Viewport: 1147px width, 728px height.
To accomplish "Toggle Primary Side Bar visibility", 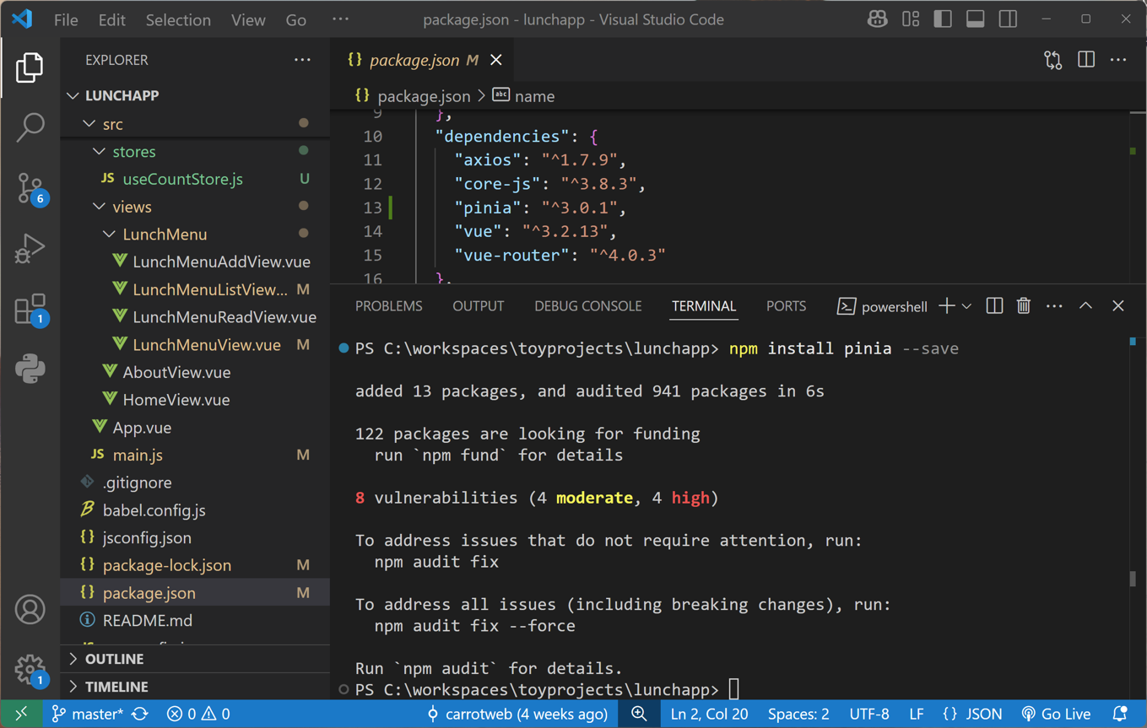I will [943, 19].
